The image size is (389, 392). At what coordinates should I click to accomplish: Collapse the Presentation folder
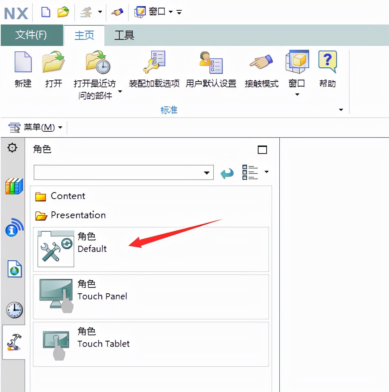[70, 215]
